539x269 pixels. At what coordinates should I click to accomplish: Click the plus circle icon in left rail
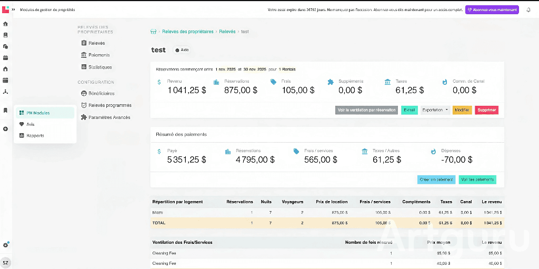pos(5,129)
